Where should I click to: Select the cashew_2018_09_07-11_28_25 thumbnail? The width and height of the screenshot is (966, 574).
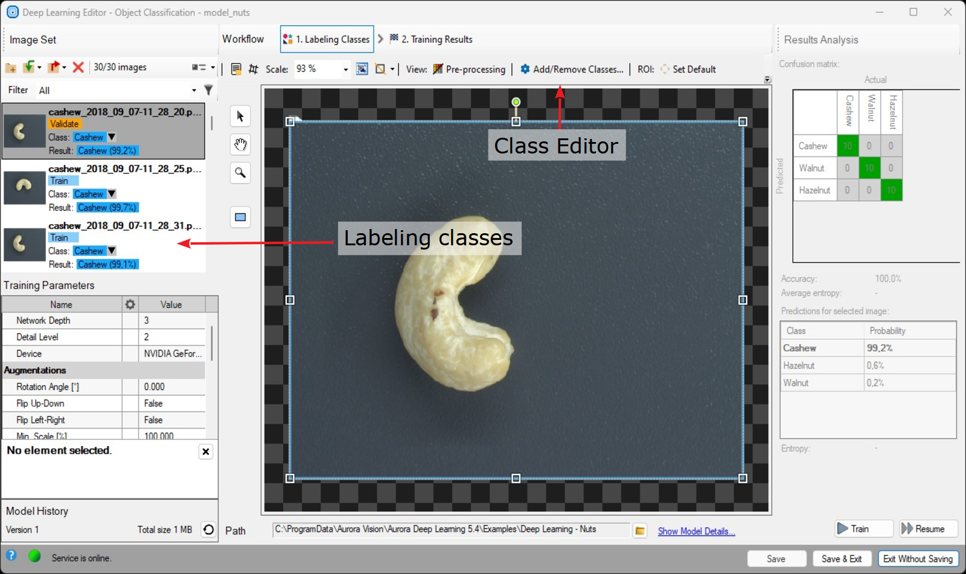[24, 187]
